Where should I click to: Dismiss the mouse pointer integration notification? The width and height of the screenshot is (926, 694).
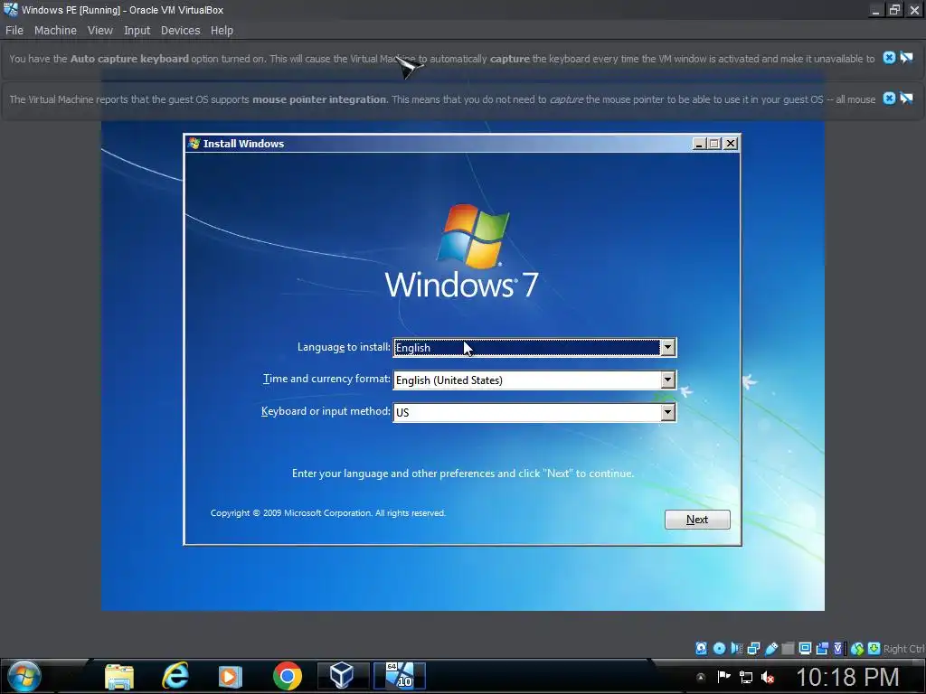(889, 98)
